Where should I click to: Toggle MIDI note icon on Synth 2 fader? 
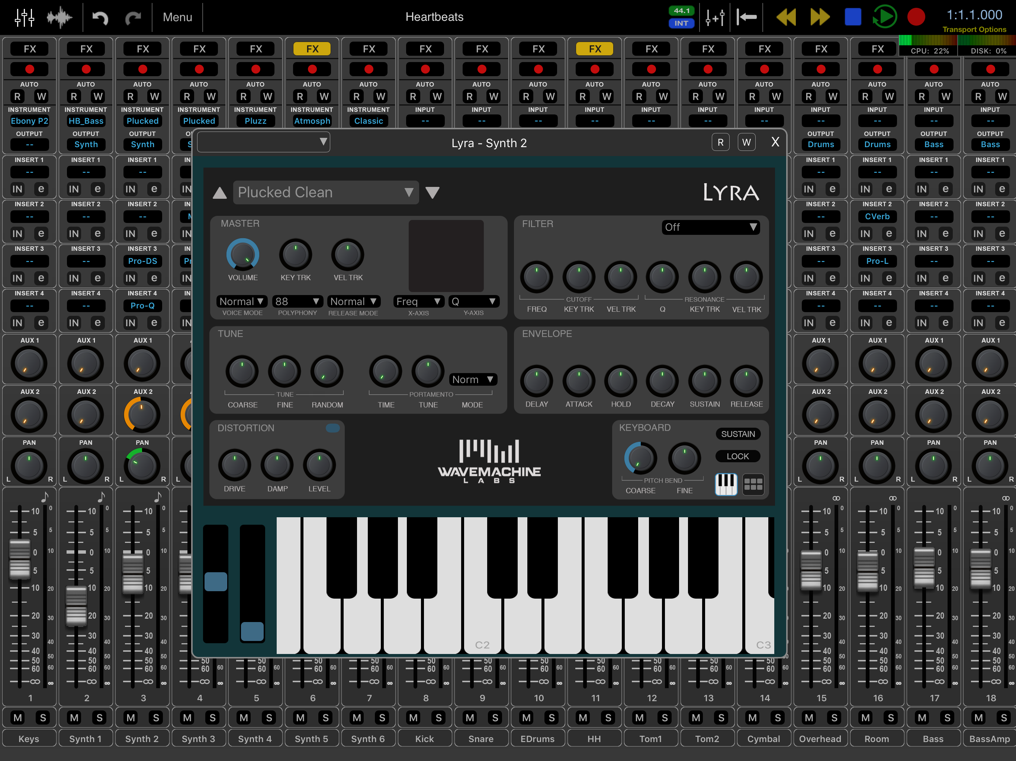click(158, 497)
